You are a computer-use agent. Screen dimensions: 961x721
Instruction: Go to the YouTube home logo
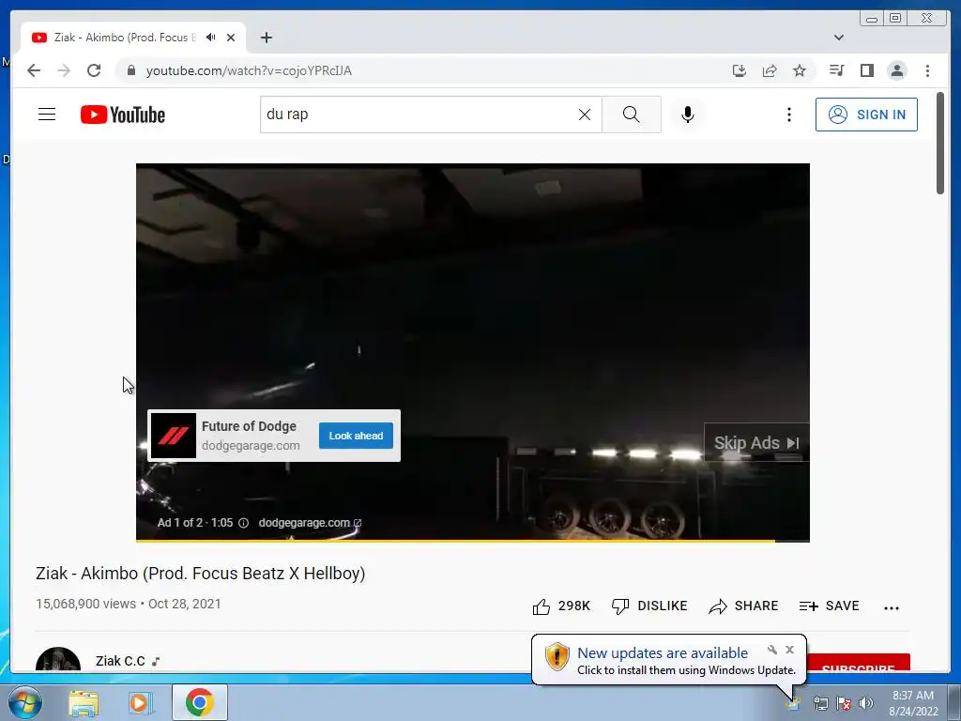pos(123,115)
